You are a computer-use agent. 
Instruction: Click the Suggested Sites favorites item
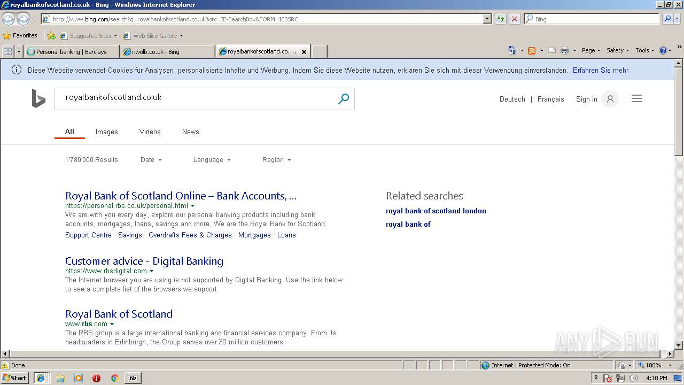pos(88,36)
